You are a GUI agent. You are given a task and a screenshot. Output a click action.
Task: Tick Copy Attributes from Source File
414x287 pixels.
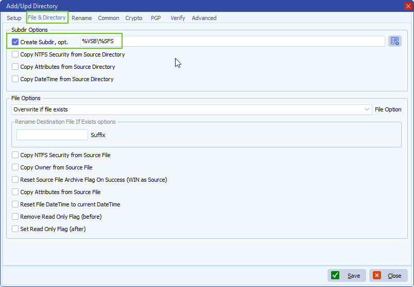tap(15, 192)
